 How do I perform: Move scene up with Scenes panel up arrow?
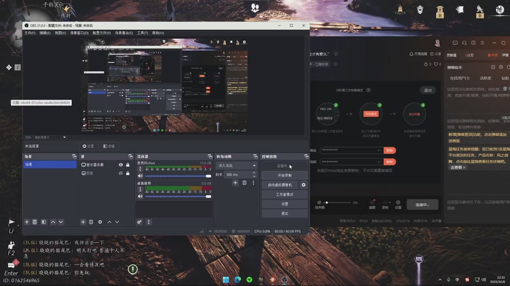coord(53,222)
